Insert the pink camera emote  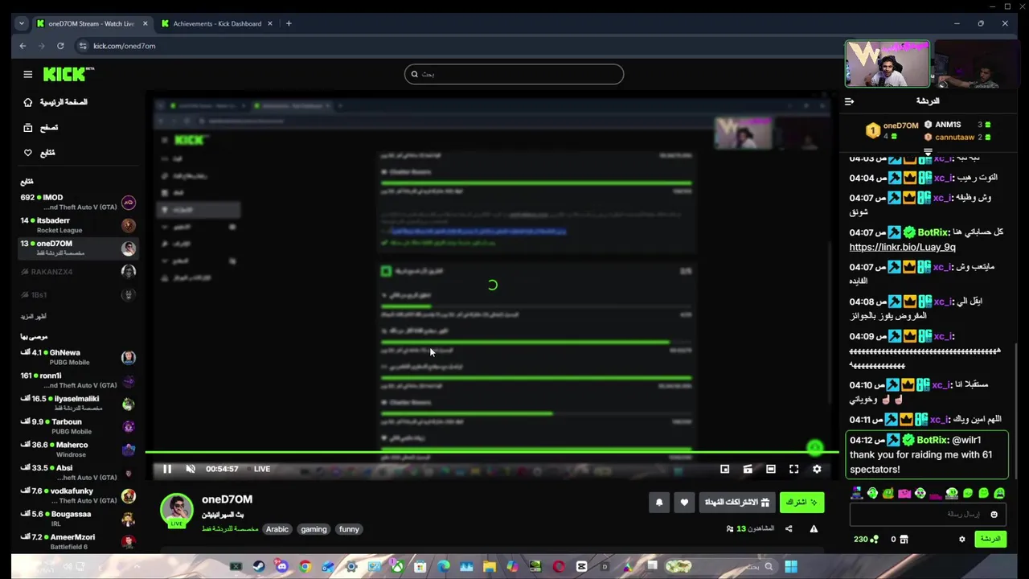(x=904, y=493)
